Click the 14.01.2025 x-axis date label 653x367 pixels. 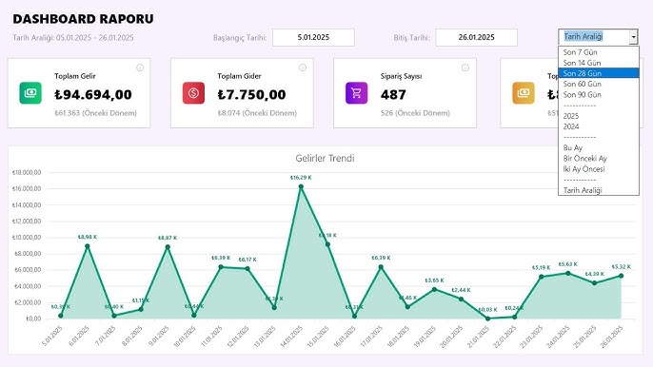click(x=291, y=337)
